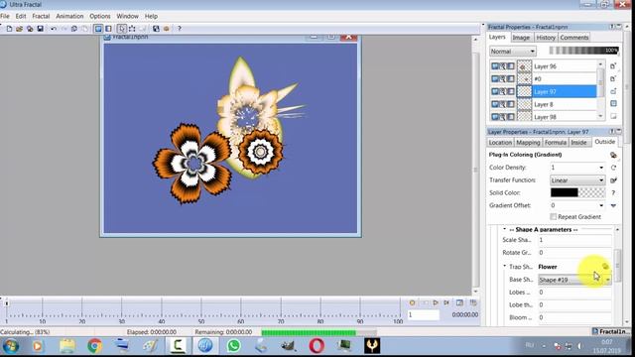Screen dimensions: 635x357
Task: Toggle the third icon on Layer 97 row
Action: coord(510,91)
